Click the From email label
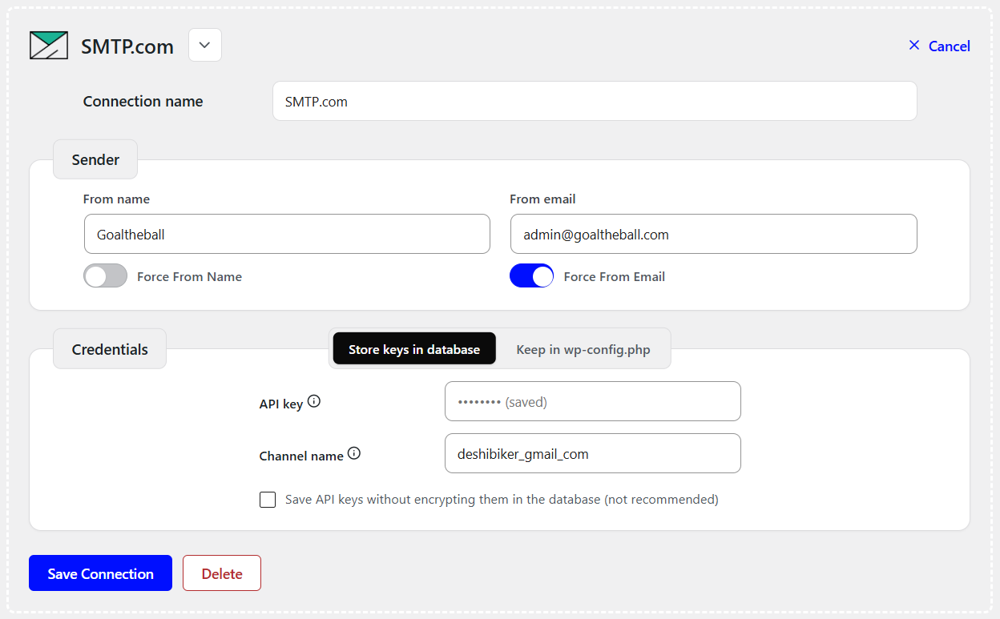This screenshot has width=1000, height=619. click(542, 199)
